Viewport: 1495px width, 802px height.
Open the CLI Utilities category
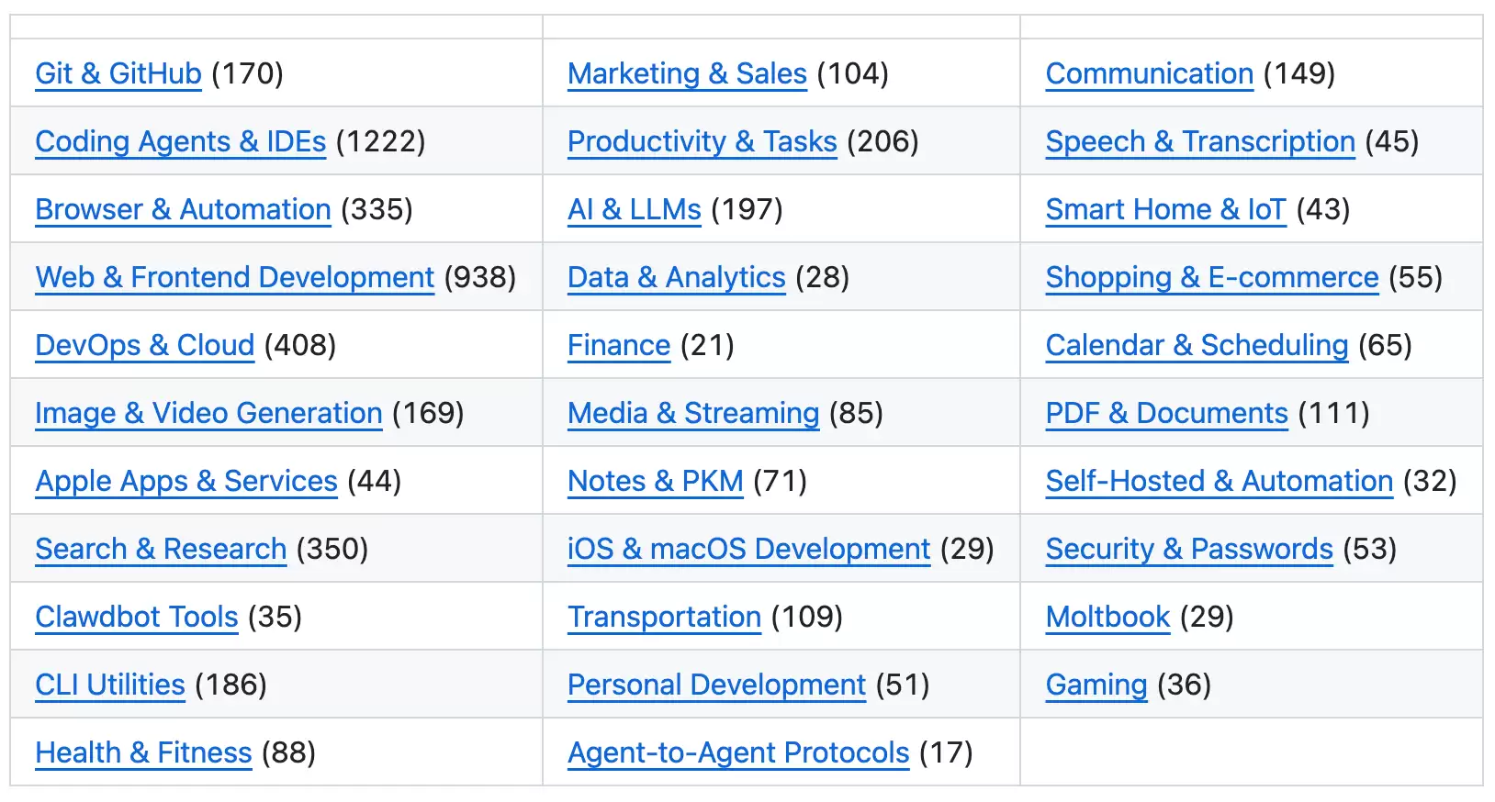pyautogui.click(x=110, y=685)
